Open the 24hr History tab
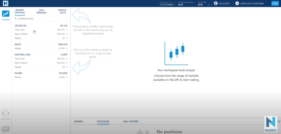 [x=131, y=122]
